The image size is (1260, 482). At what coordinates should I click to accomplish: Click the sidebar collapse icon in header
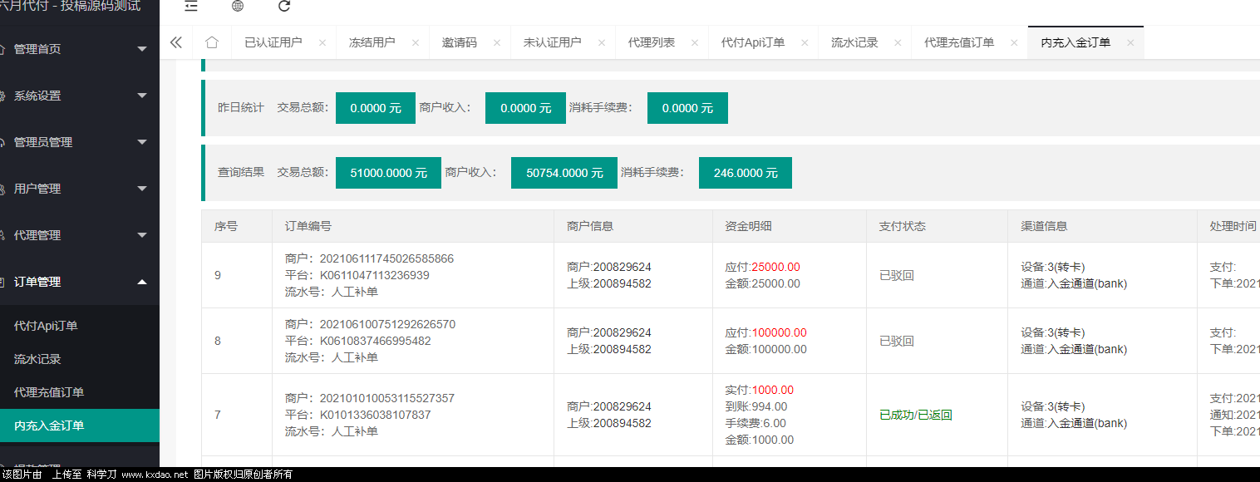[x=191, y=7]
